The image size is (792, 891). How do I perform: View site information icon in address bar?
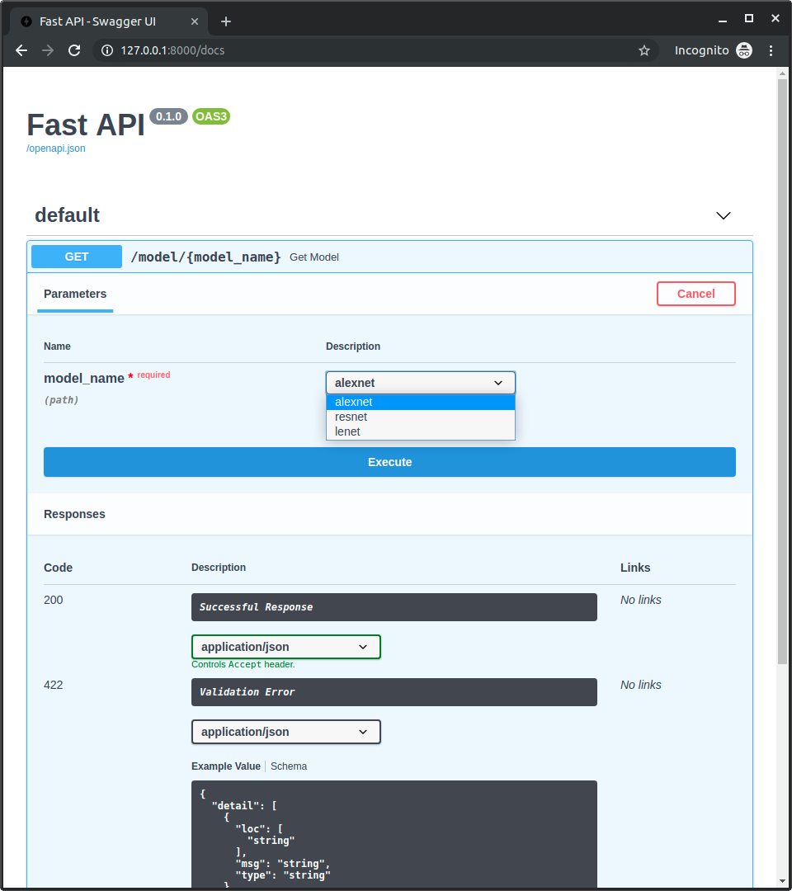click(106, 50)
